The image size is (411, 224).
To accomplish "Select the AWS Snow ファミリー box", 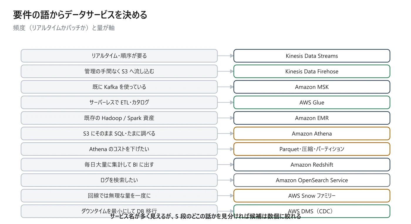I will click(312, 196).
